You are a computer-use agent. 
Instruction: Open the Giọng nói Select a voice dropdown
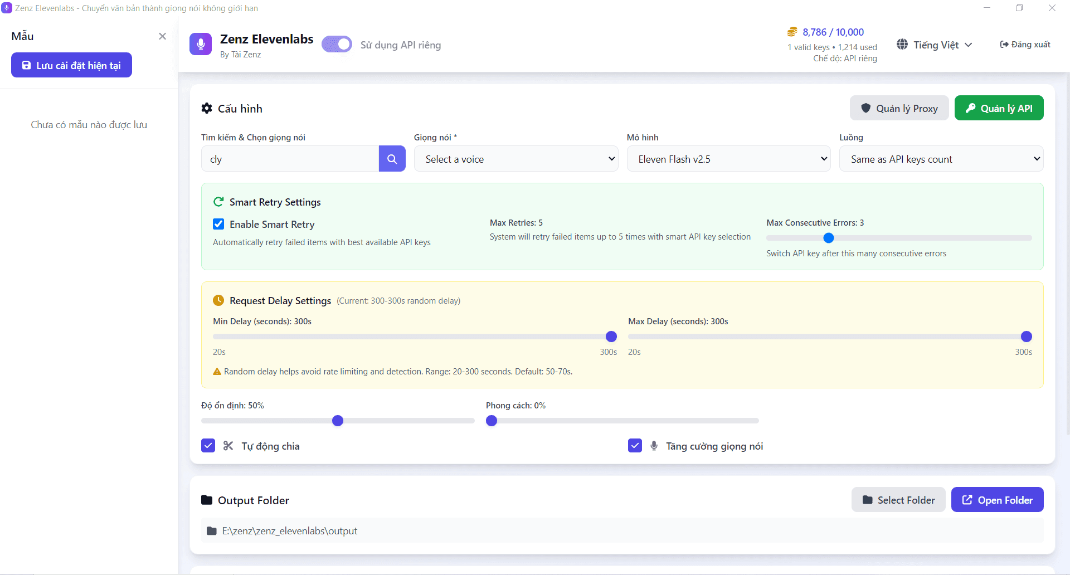click(516, 159)
